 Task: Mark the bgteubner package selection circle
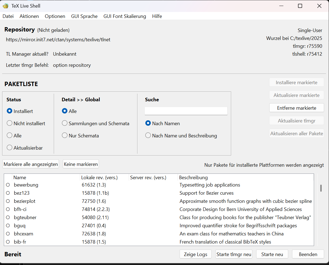(x=8, y=217)
